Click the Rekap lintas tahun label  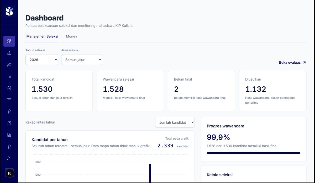(40, 122)
